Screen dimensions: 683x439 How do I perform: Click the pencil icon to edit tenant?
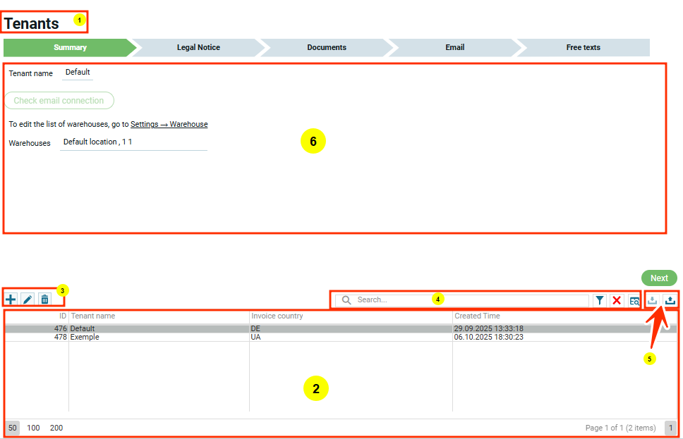[x=28, y=299]
